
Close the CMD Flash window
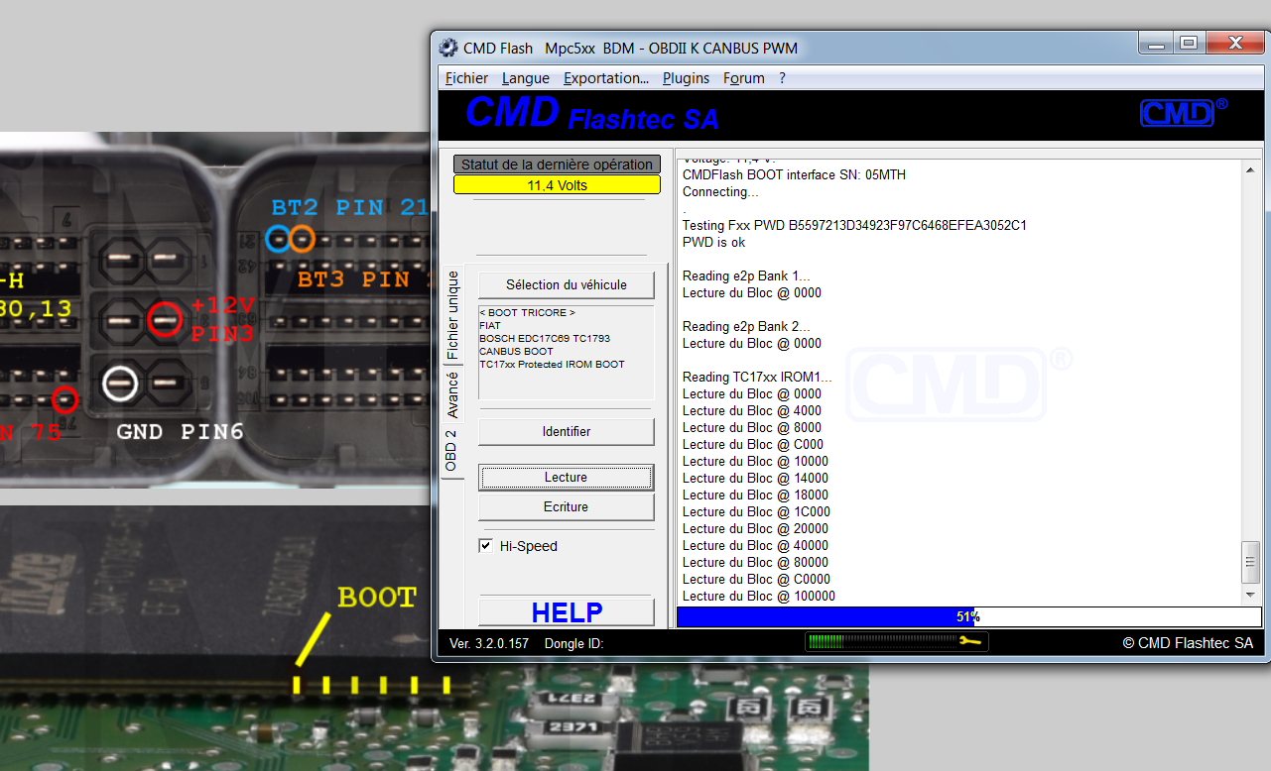(x=1234, y=43)
